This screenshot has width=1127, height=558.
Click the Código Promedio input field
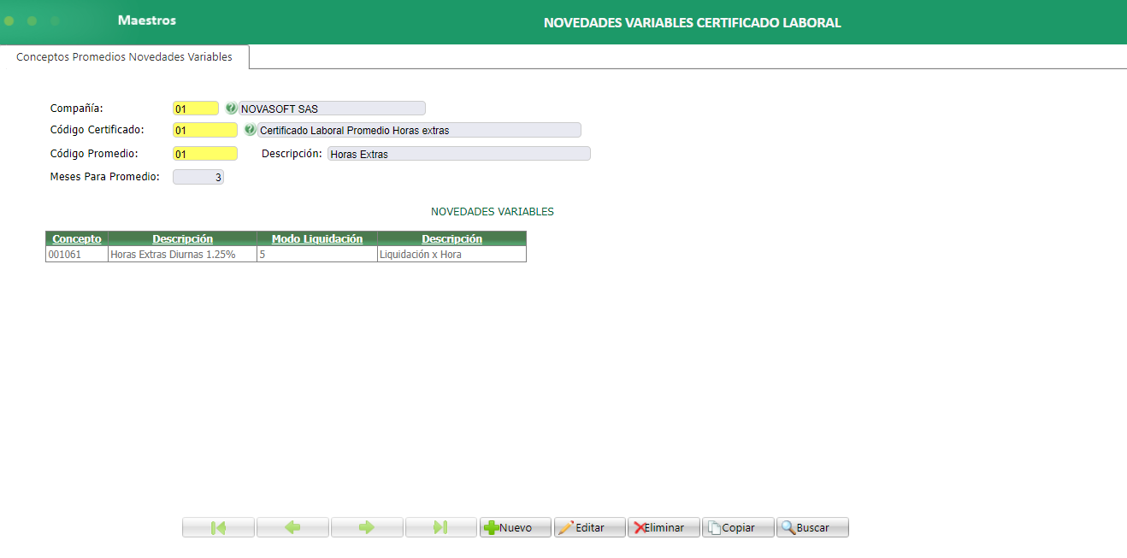[204, 153]
